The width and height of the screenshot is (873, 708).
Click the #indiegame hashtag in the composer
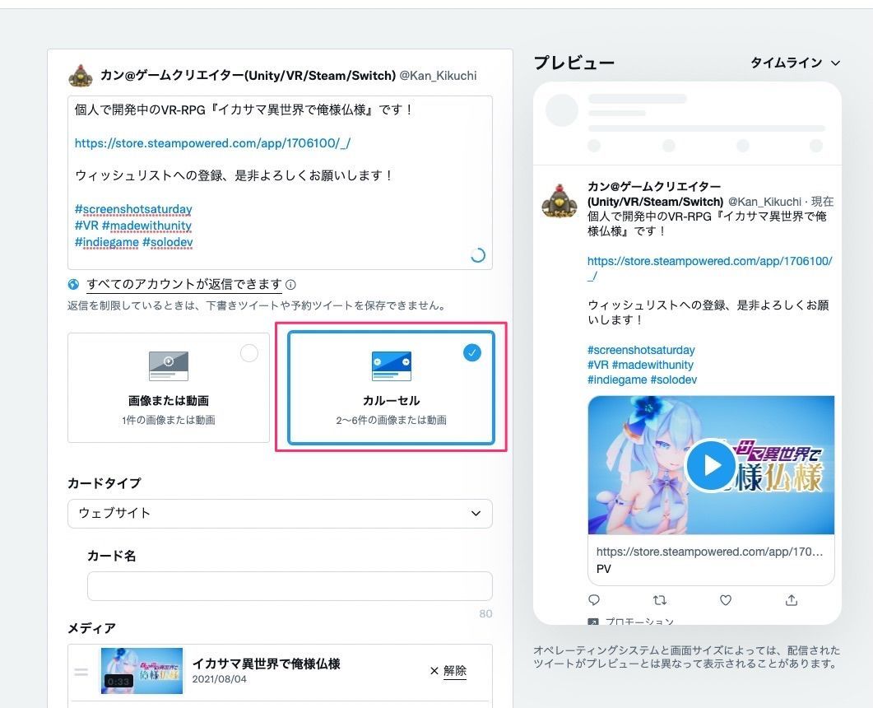tap(107, 242)
